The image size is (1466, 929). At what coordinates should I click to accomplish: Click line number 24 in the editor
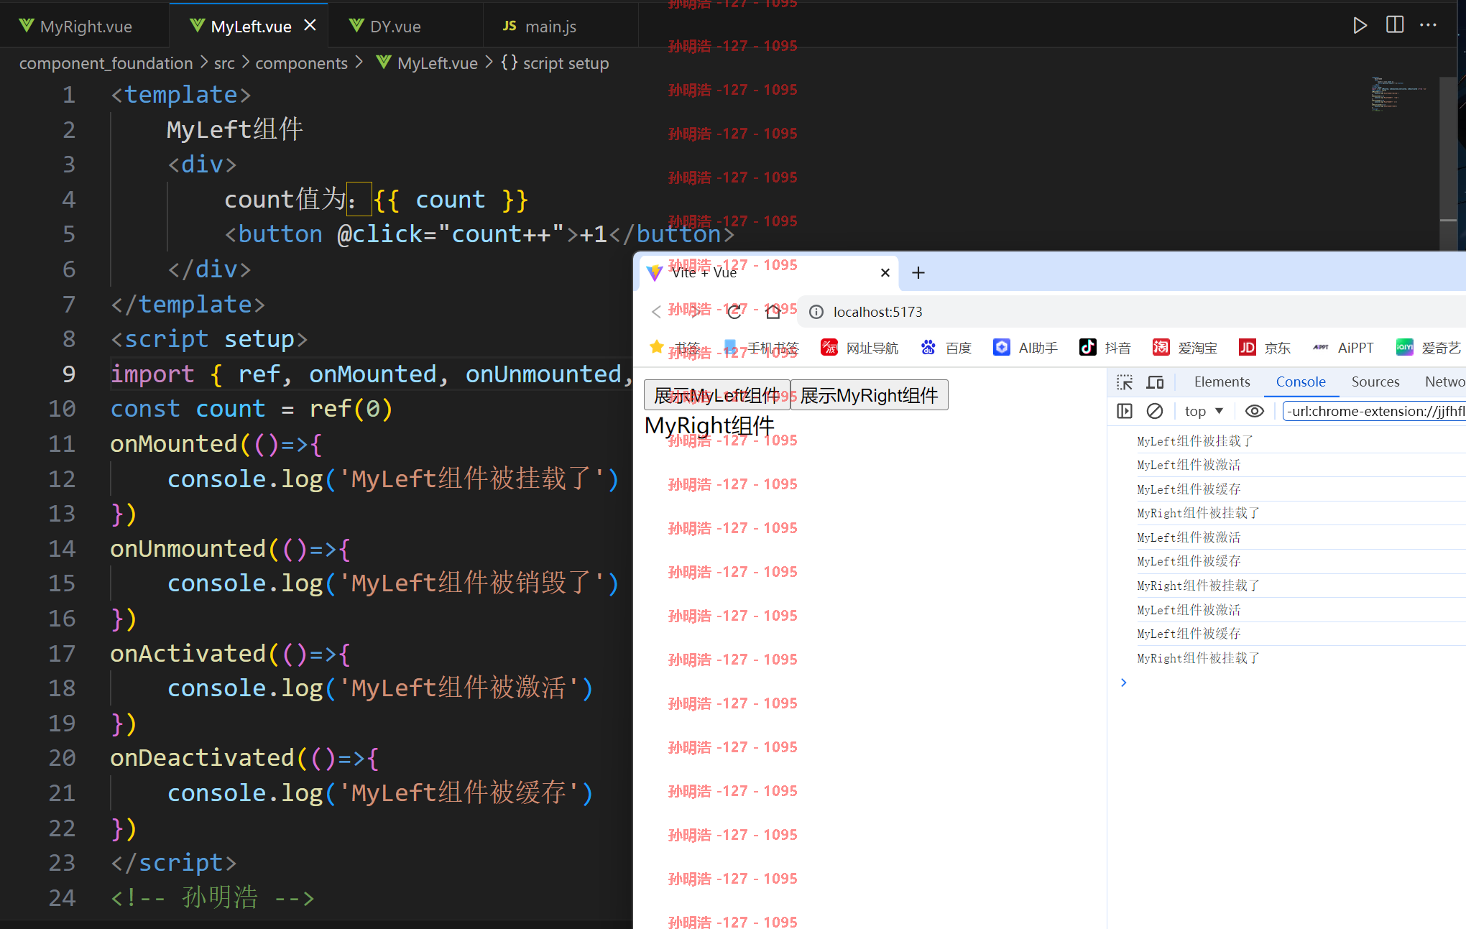pyautogui.click(x=62, y=897)
